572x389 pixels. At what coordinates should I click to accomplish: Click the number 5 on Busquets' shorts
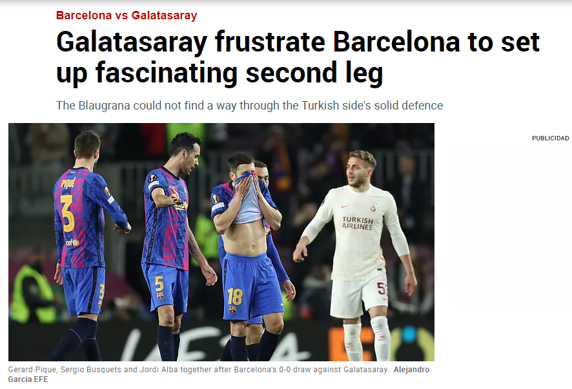click(159, 283)
